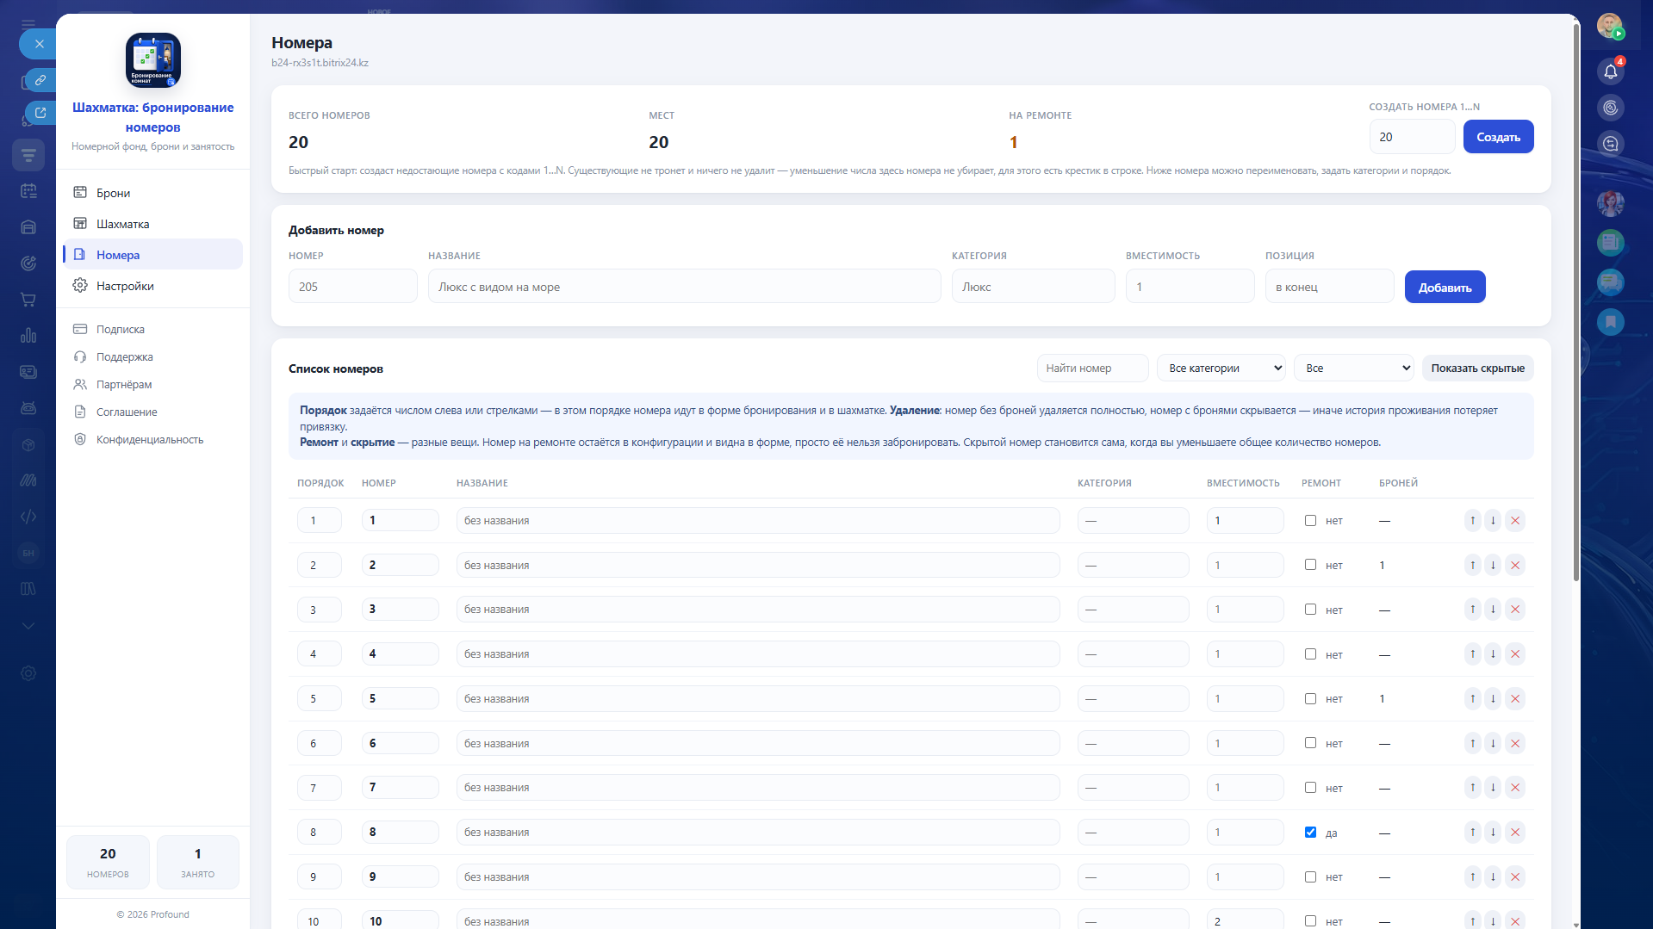Delete room 5 using the cross icon
This screenshot has height=929, width=1653.
(x=1515, y=698)
